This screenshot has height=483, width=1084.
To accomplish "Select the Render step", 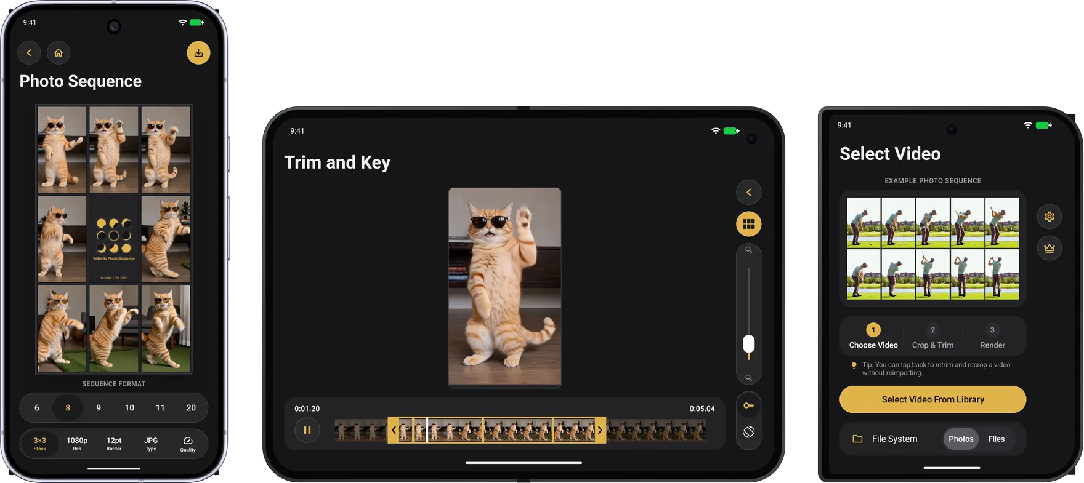I will tap(992, 337).
